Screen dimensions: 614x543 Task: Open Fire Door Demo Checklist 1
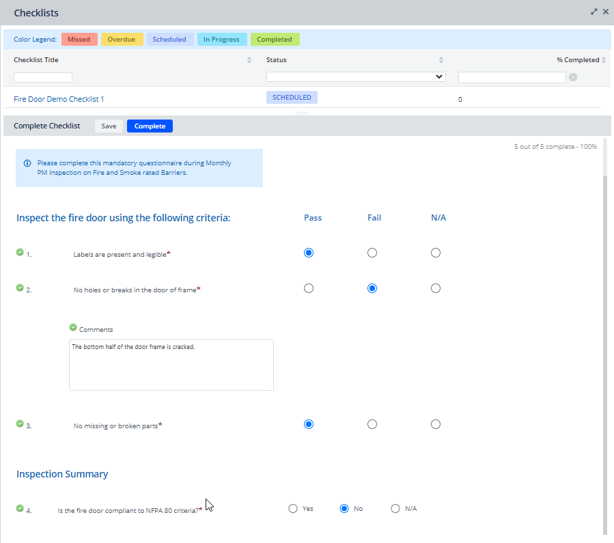[59, 98]
